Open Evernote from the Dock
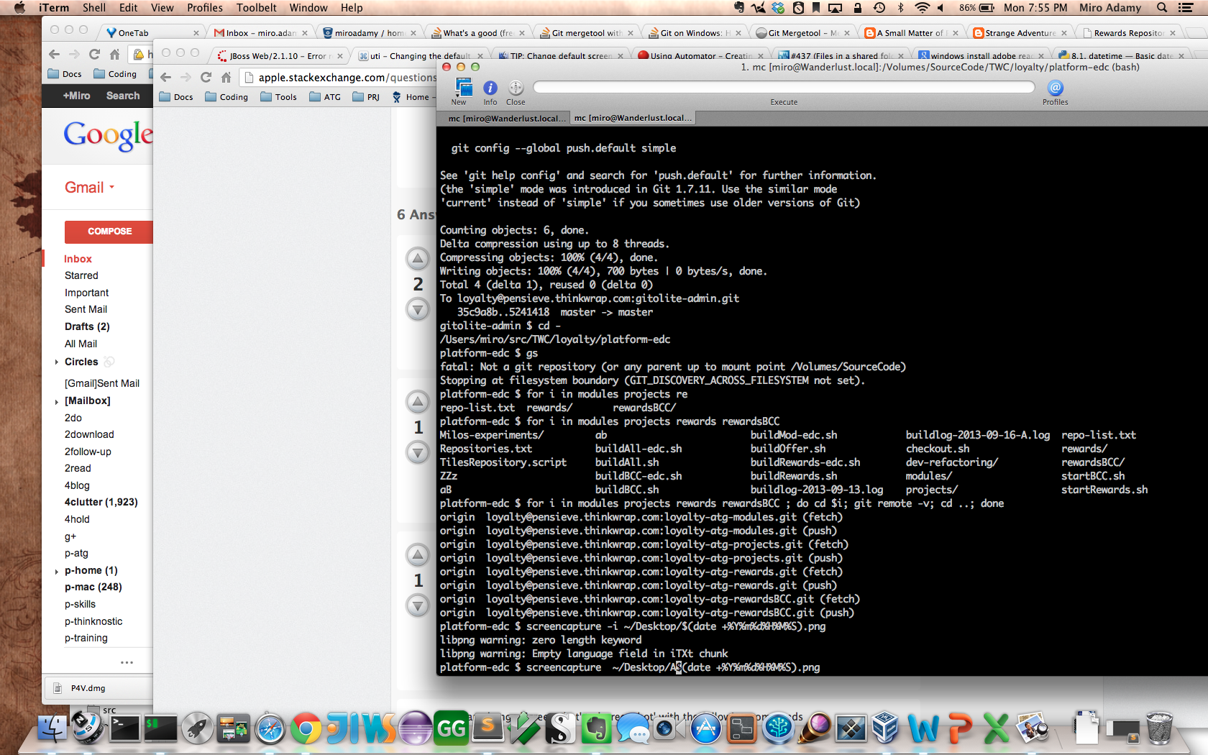Image resolution: width=1208 pixels, height=755 pixels. pos(597,729)
